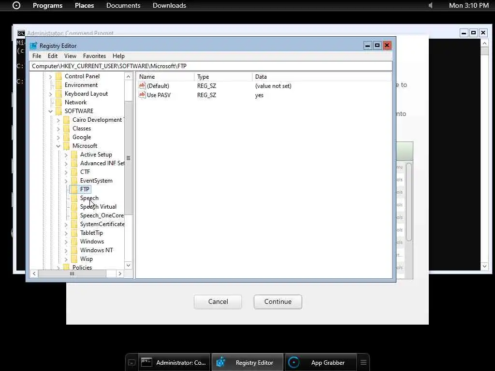The image size is (495, 371).
Task: Click the Registry Editor title bar icon
Action: pyautogui.click(x=33, y=46)
